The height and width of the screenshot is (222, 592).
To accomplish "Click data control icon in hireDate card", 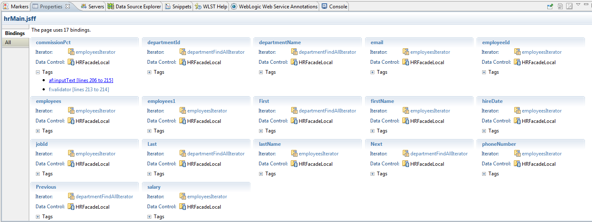I will point(517,121).
